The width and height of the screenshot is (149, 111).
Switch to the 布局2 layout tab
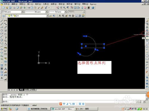(33, 90)
